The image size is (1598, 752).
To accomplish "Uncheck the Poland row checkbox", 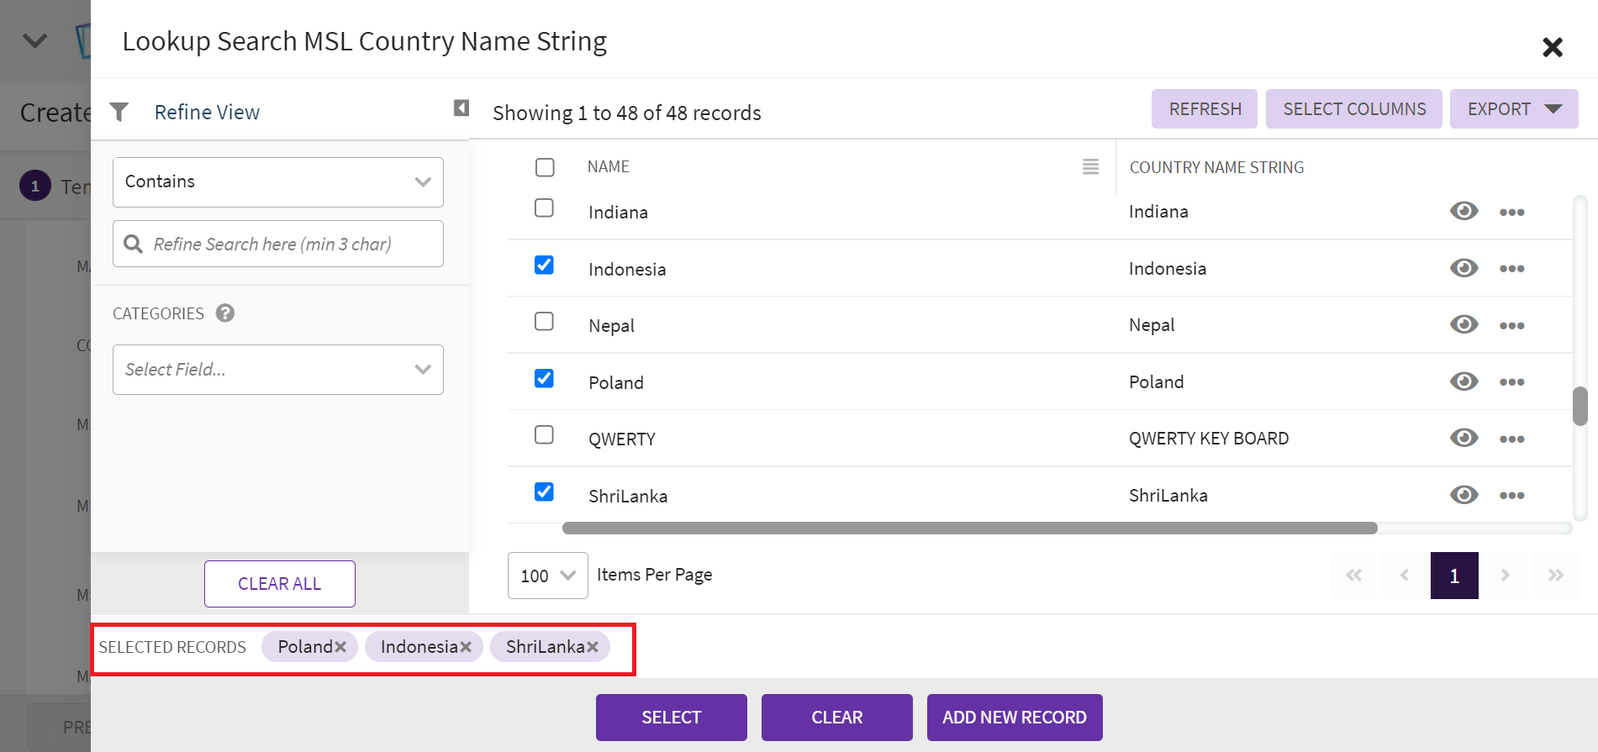I will click(545, 379).
